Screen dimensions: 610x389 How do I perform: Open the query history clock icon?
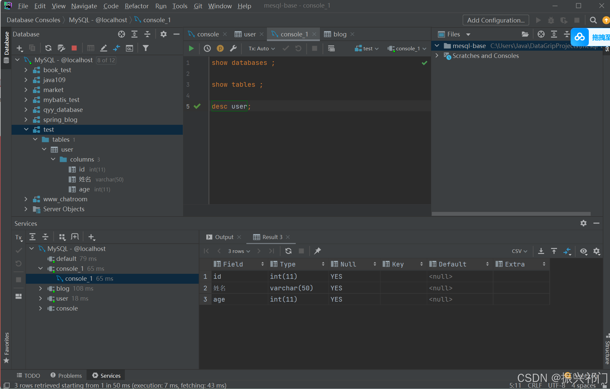(x=207, y=48)
